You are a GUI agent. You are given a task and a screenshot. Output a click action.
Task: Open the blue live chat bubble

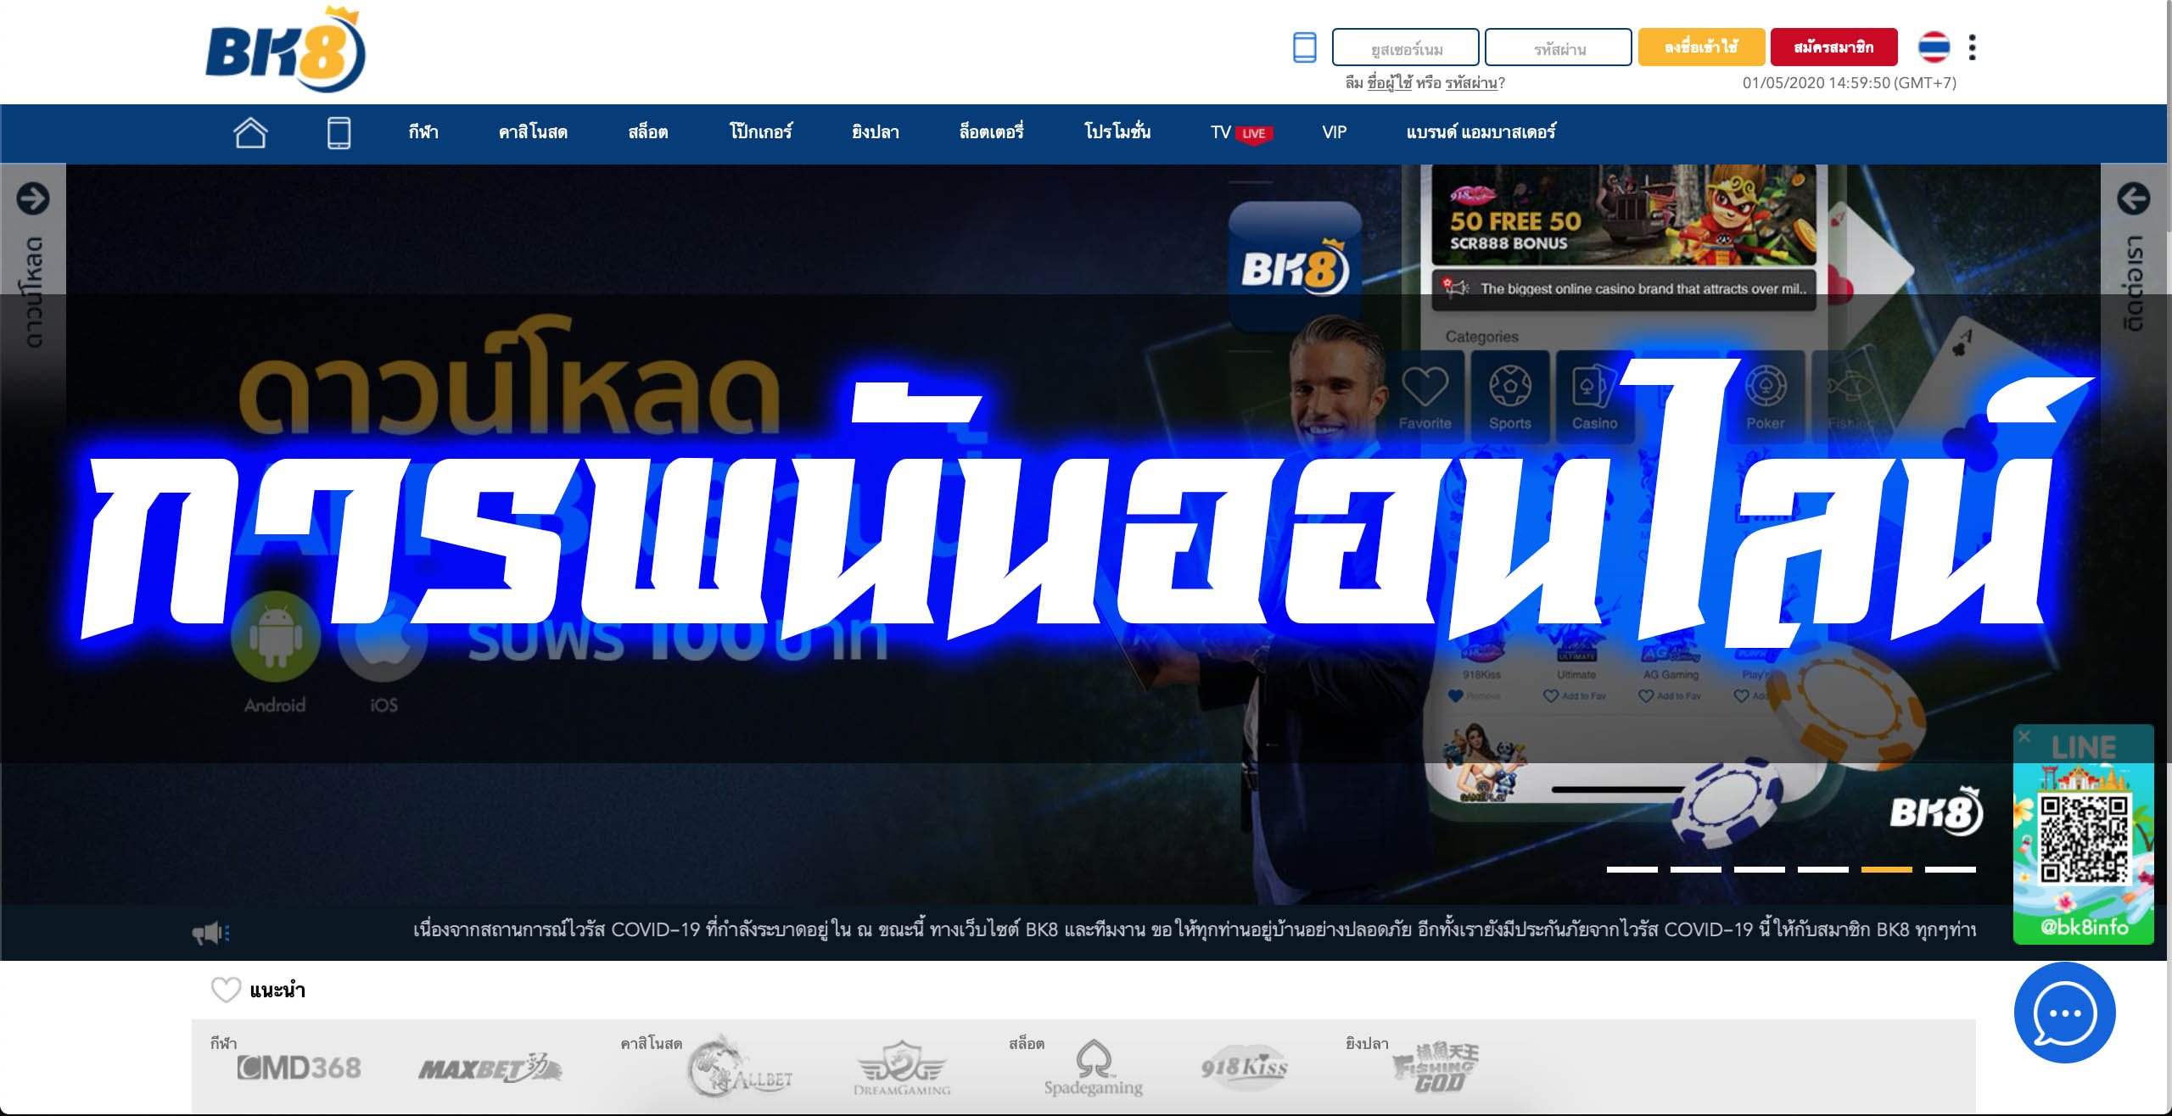click(x=2064, y=1013)
